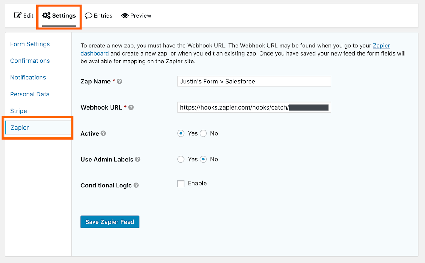Select No radio for Use Admin Labels
This screenshot has height=263, width=425.
[x=203, y=159]
